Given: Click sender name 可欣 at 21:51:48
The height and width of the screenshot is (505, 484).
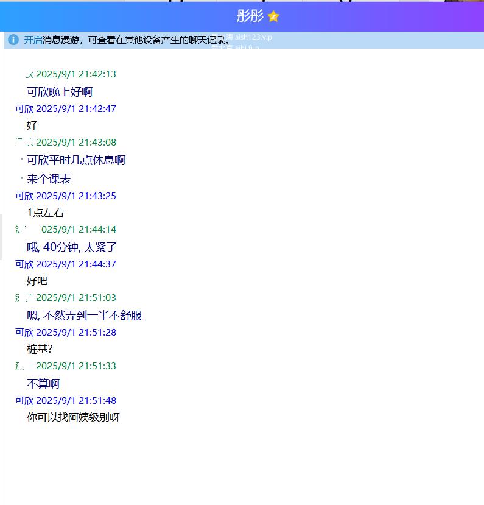Looking at the screenshot, I should click(24, 400).
